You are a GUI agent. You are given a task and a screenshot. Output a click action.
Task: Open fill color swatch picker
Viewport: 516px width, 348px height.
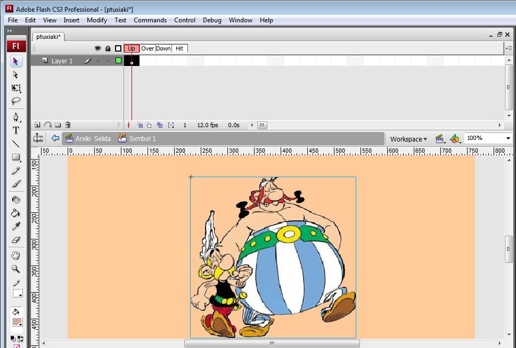click(x=17, y=322)
